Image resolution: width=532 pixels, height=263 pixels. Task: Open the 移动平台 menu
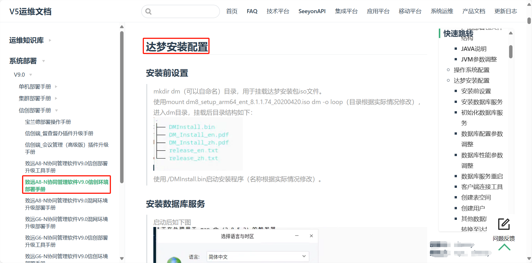(410, 11)
